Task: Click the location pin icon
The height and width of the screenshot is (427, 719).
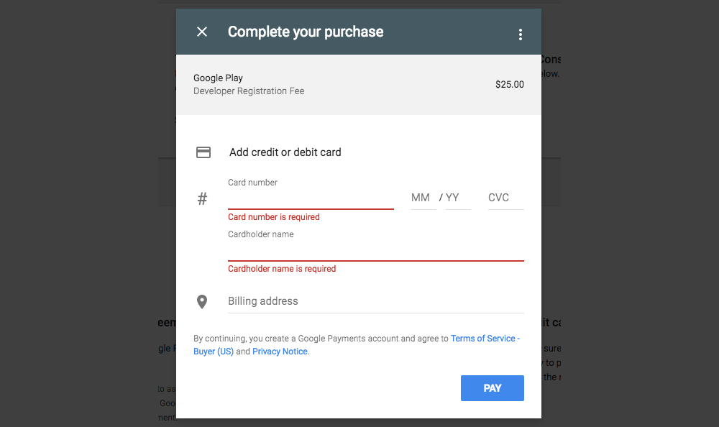Action: (202, 301)
